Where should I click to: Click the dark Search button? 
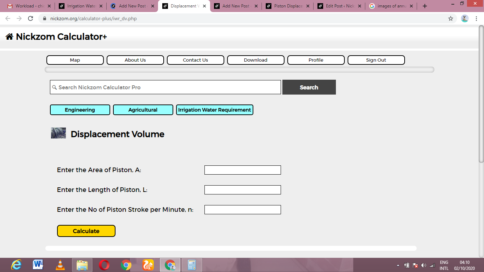click(309, 87)
